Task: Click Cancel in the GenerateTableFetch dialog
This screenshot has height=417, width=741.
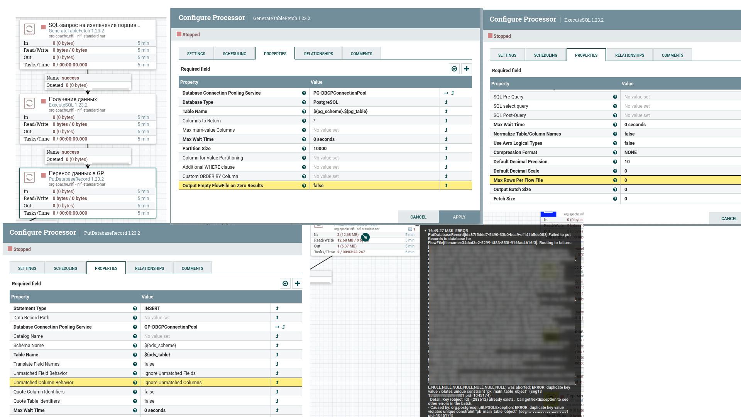Action: [418, 217]
